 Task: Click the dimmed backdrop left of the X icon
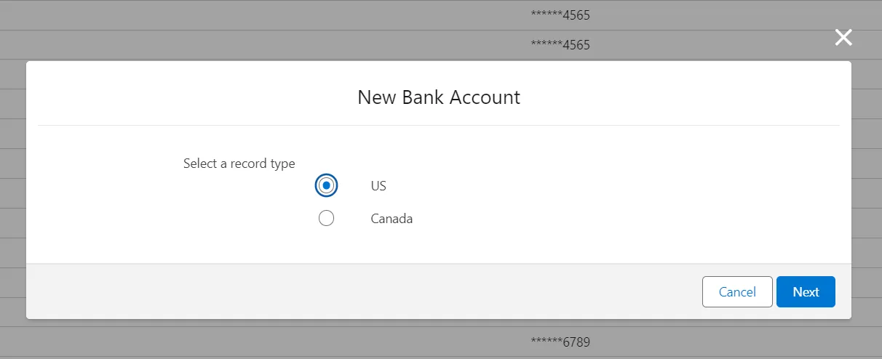[x=728, y=38]
